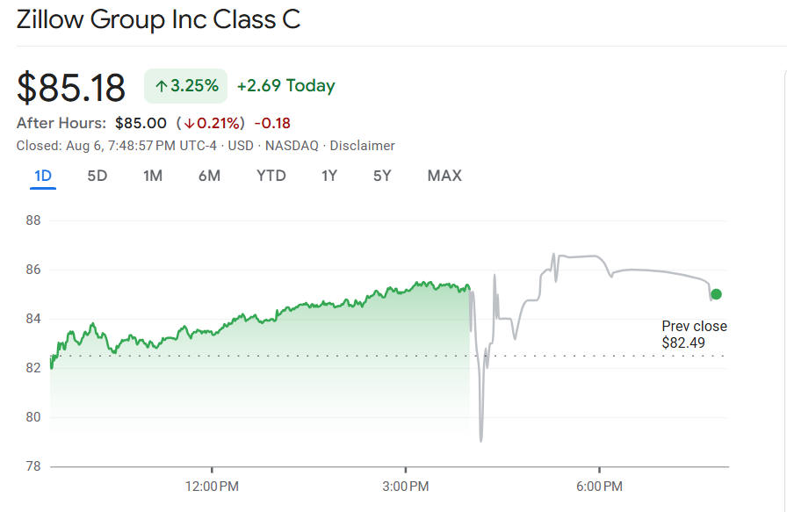Switch chart to YTD range
The height and width of the screenshot is (512, 787).
pos(271,176)
